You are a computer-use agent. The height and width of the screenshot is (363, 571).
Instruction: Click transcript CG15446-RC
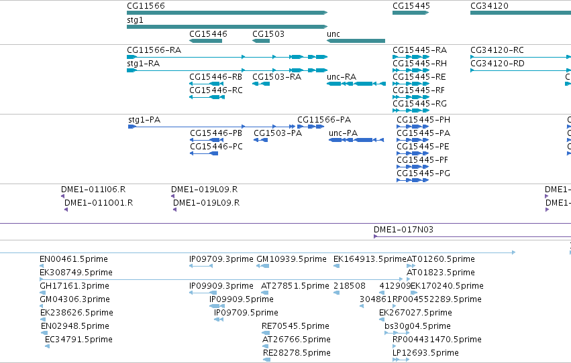207,97
